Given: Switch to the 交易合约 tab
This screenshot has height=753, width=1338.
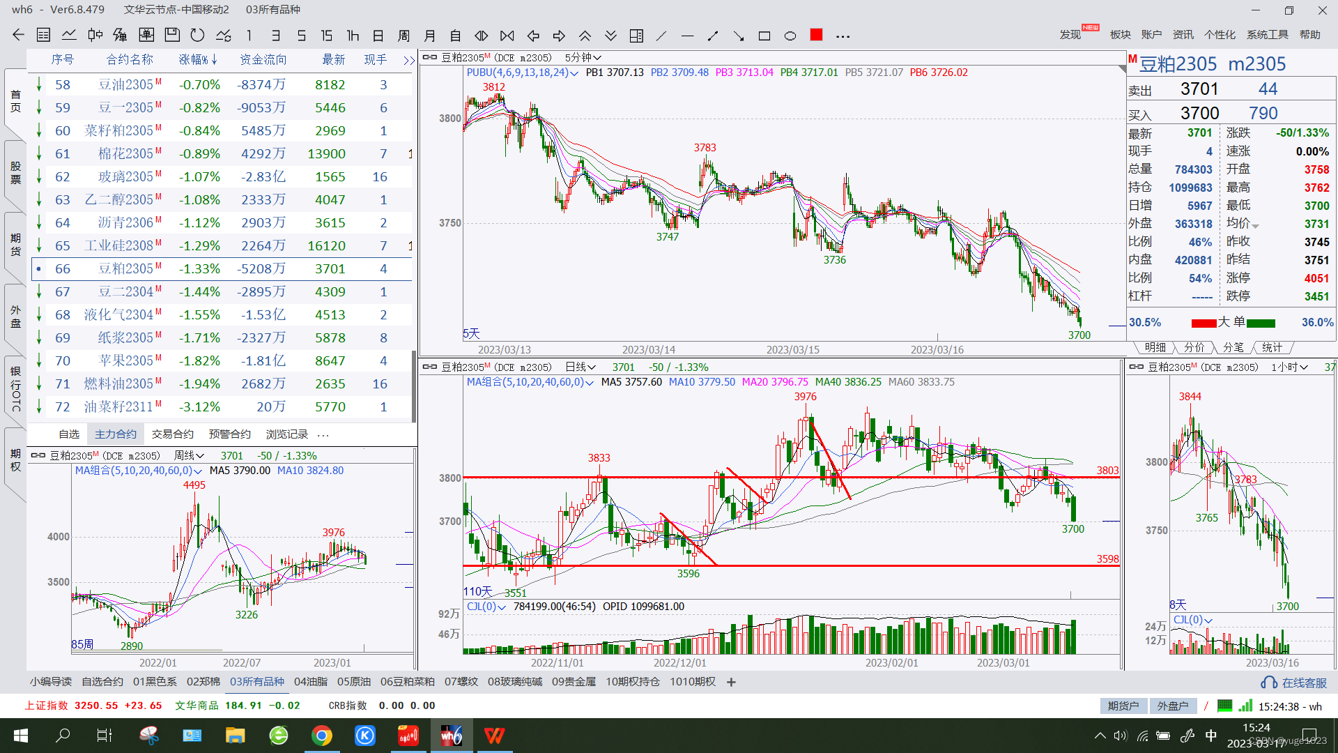Looking at the screenshot, I should point(173,434).
